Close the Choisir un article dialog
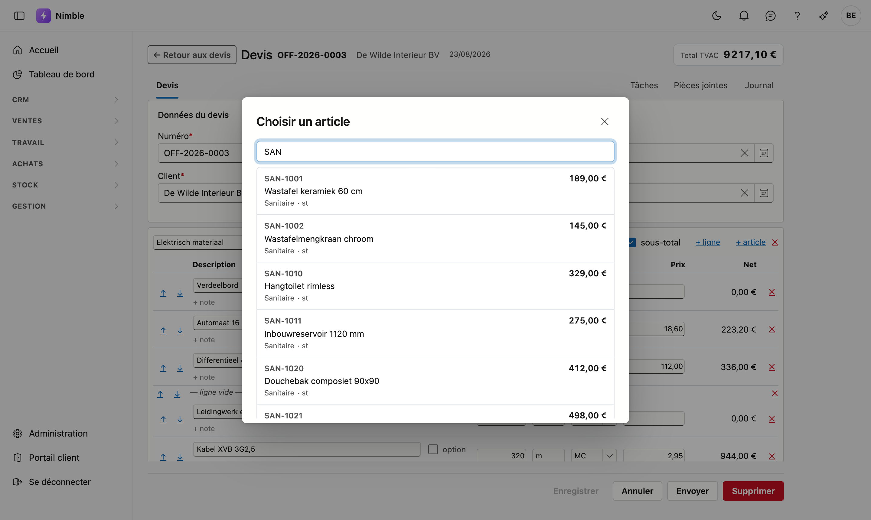 tap(605, 122)
